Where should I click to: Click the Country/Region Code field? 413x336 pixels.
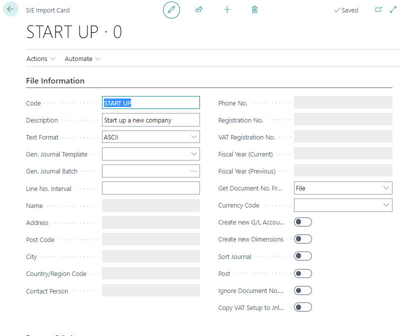point(150,273)
